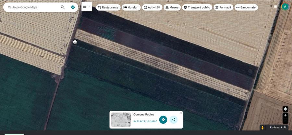Select the Hoteluri category chip

(131, 7)
